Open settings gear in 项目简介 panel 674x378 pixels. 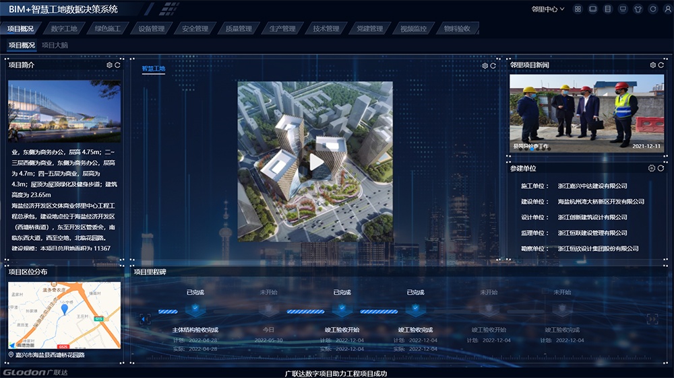109,65
